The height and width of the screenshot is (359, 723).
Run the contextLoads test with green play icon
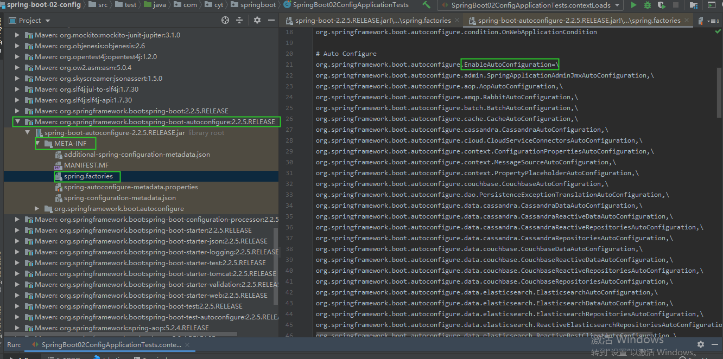point(633,5)
